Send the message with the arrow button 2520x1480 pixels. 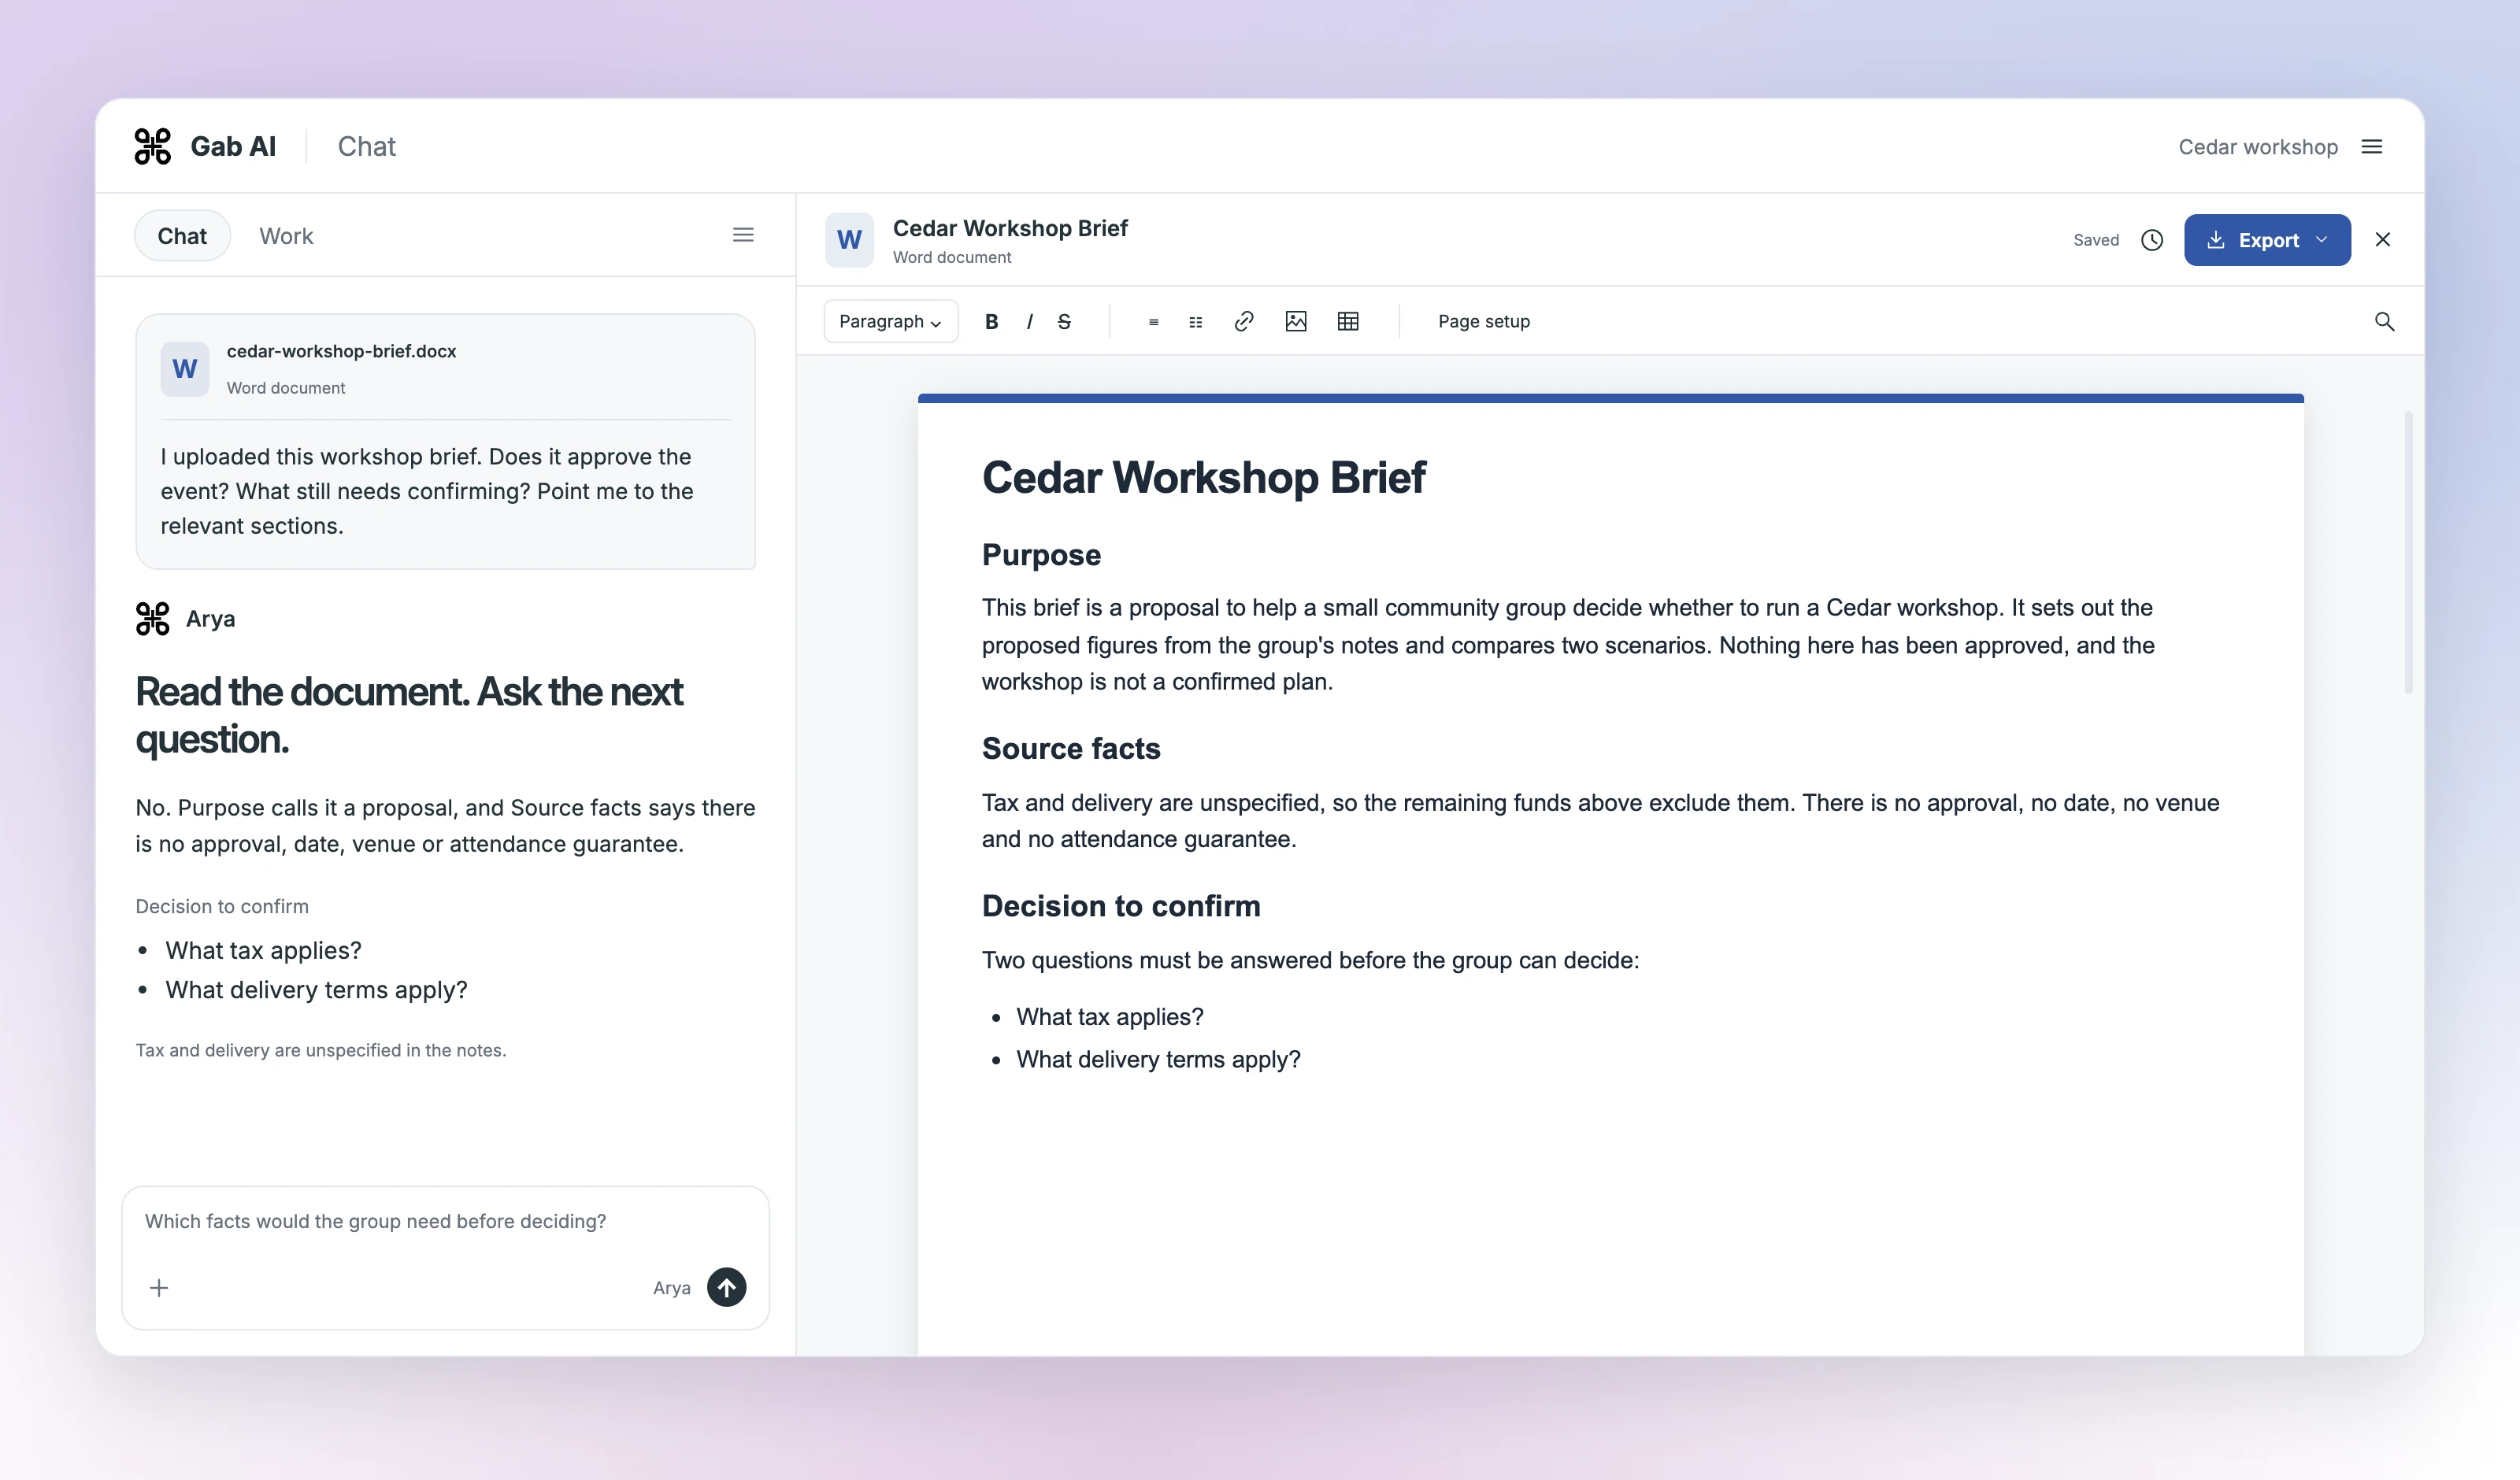pos(727,1287)
